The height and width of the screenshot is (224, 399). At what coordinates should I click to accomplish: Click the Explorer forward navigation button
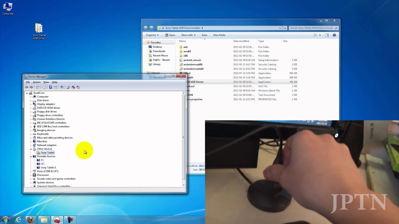click(x=151, y=28)
